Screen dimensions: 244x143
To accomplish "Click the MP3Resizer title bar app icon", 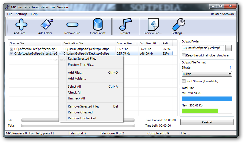I will click(8, 7).
